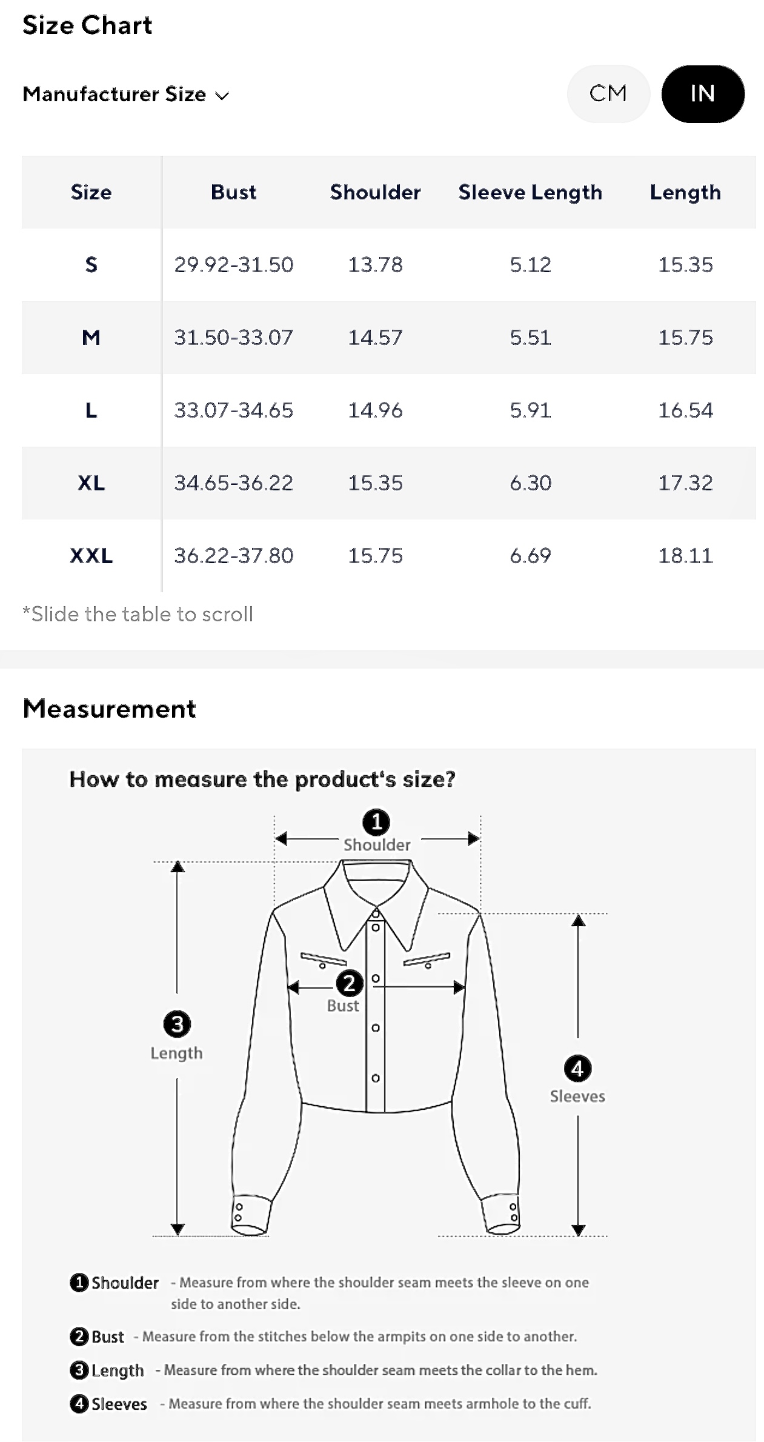Click the Sleeve Length column header
This screenshot has width=764, height=1442.
click(530, 192)
